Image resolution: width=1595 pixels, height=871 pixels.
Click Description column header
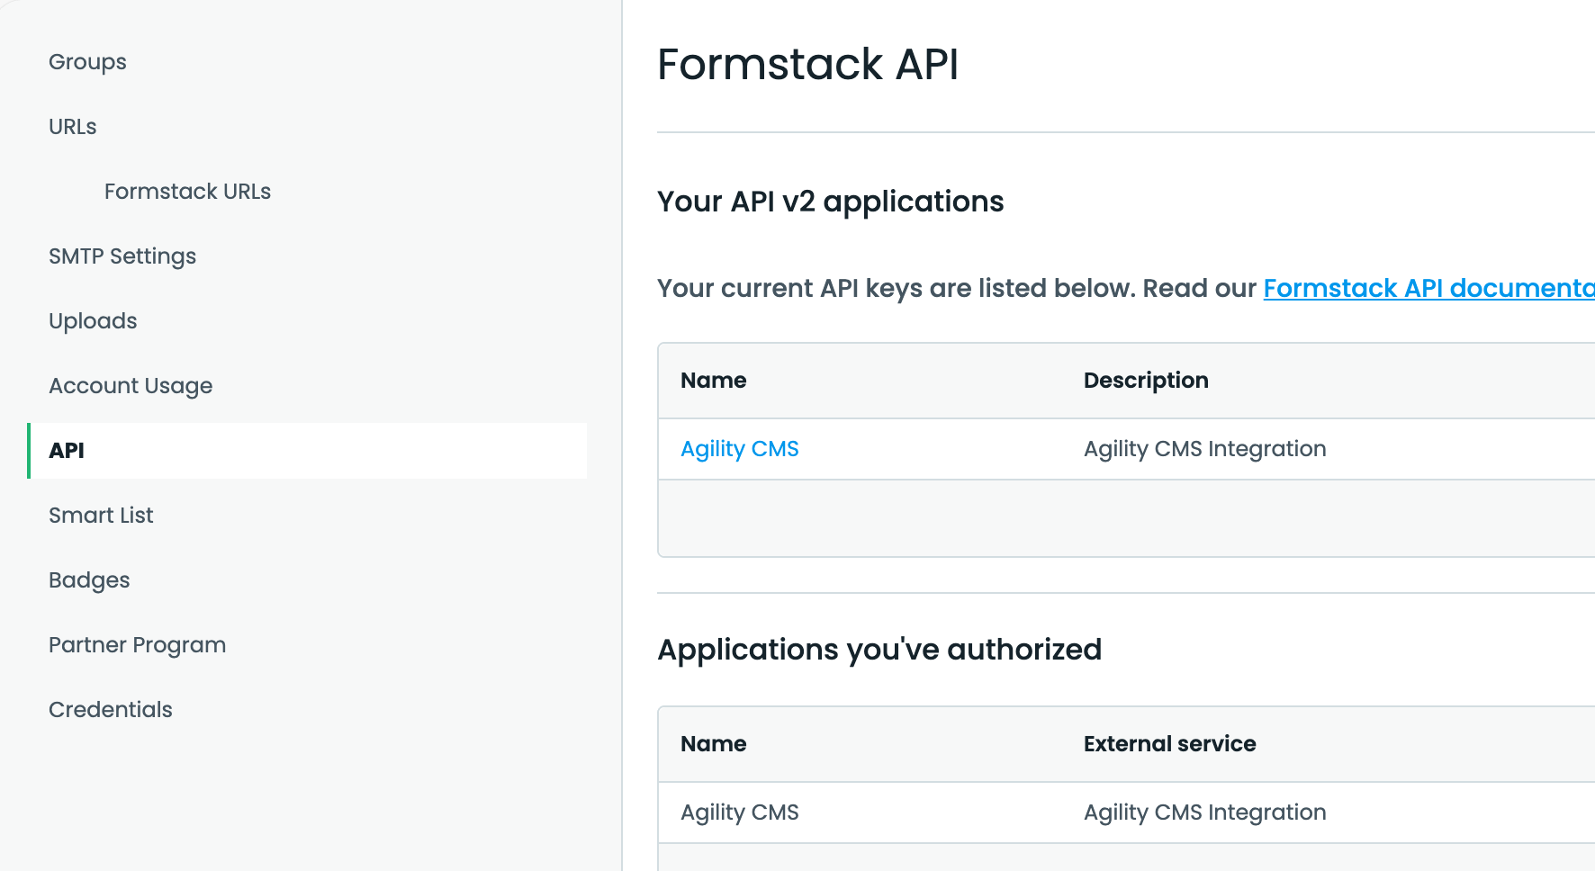[1146, 381]
